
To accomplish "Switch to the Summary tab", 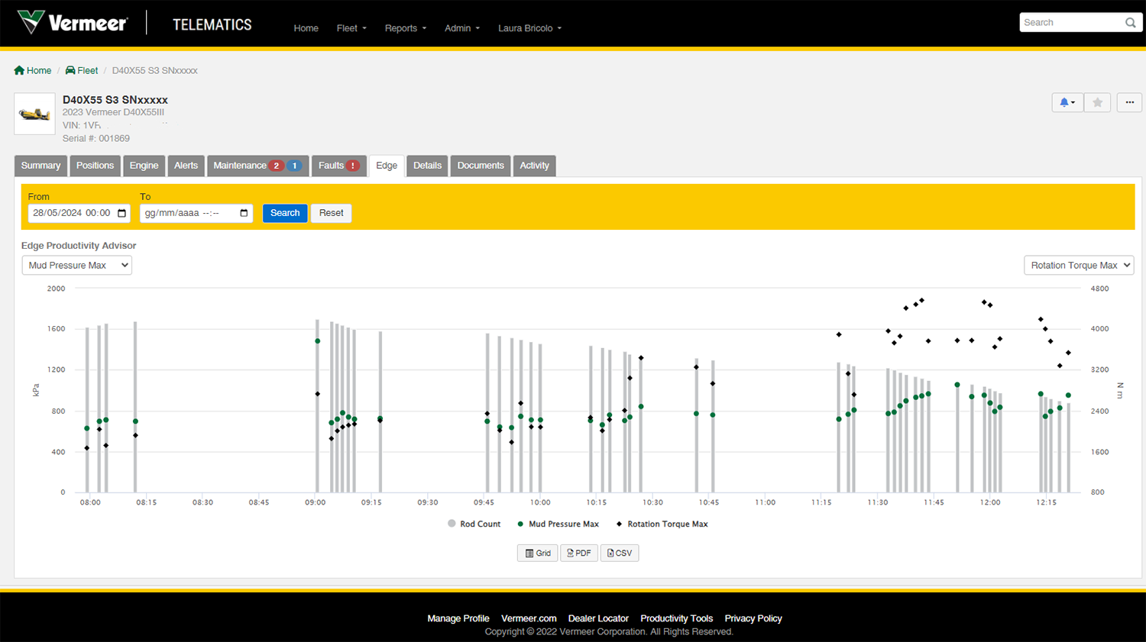I will 40,166.
